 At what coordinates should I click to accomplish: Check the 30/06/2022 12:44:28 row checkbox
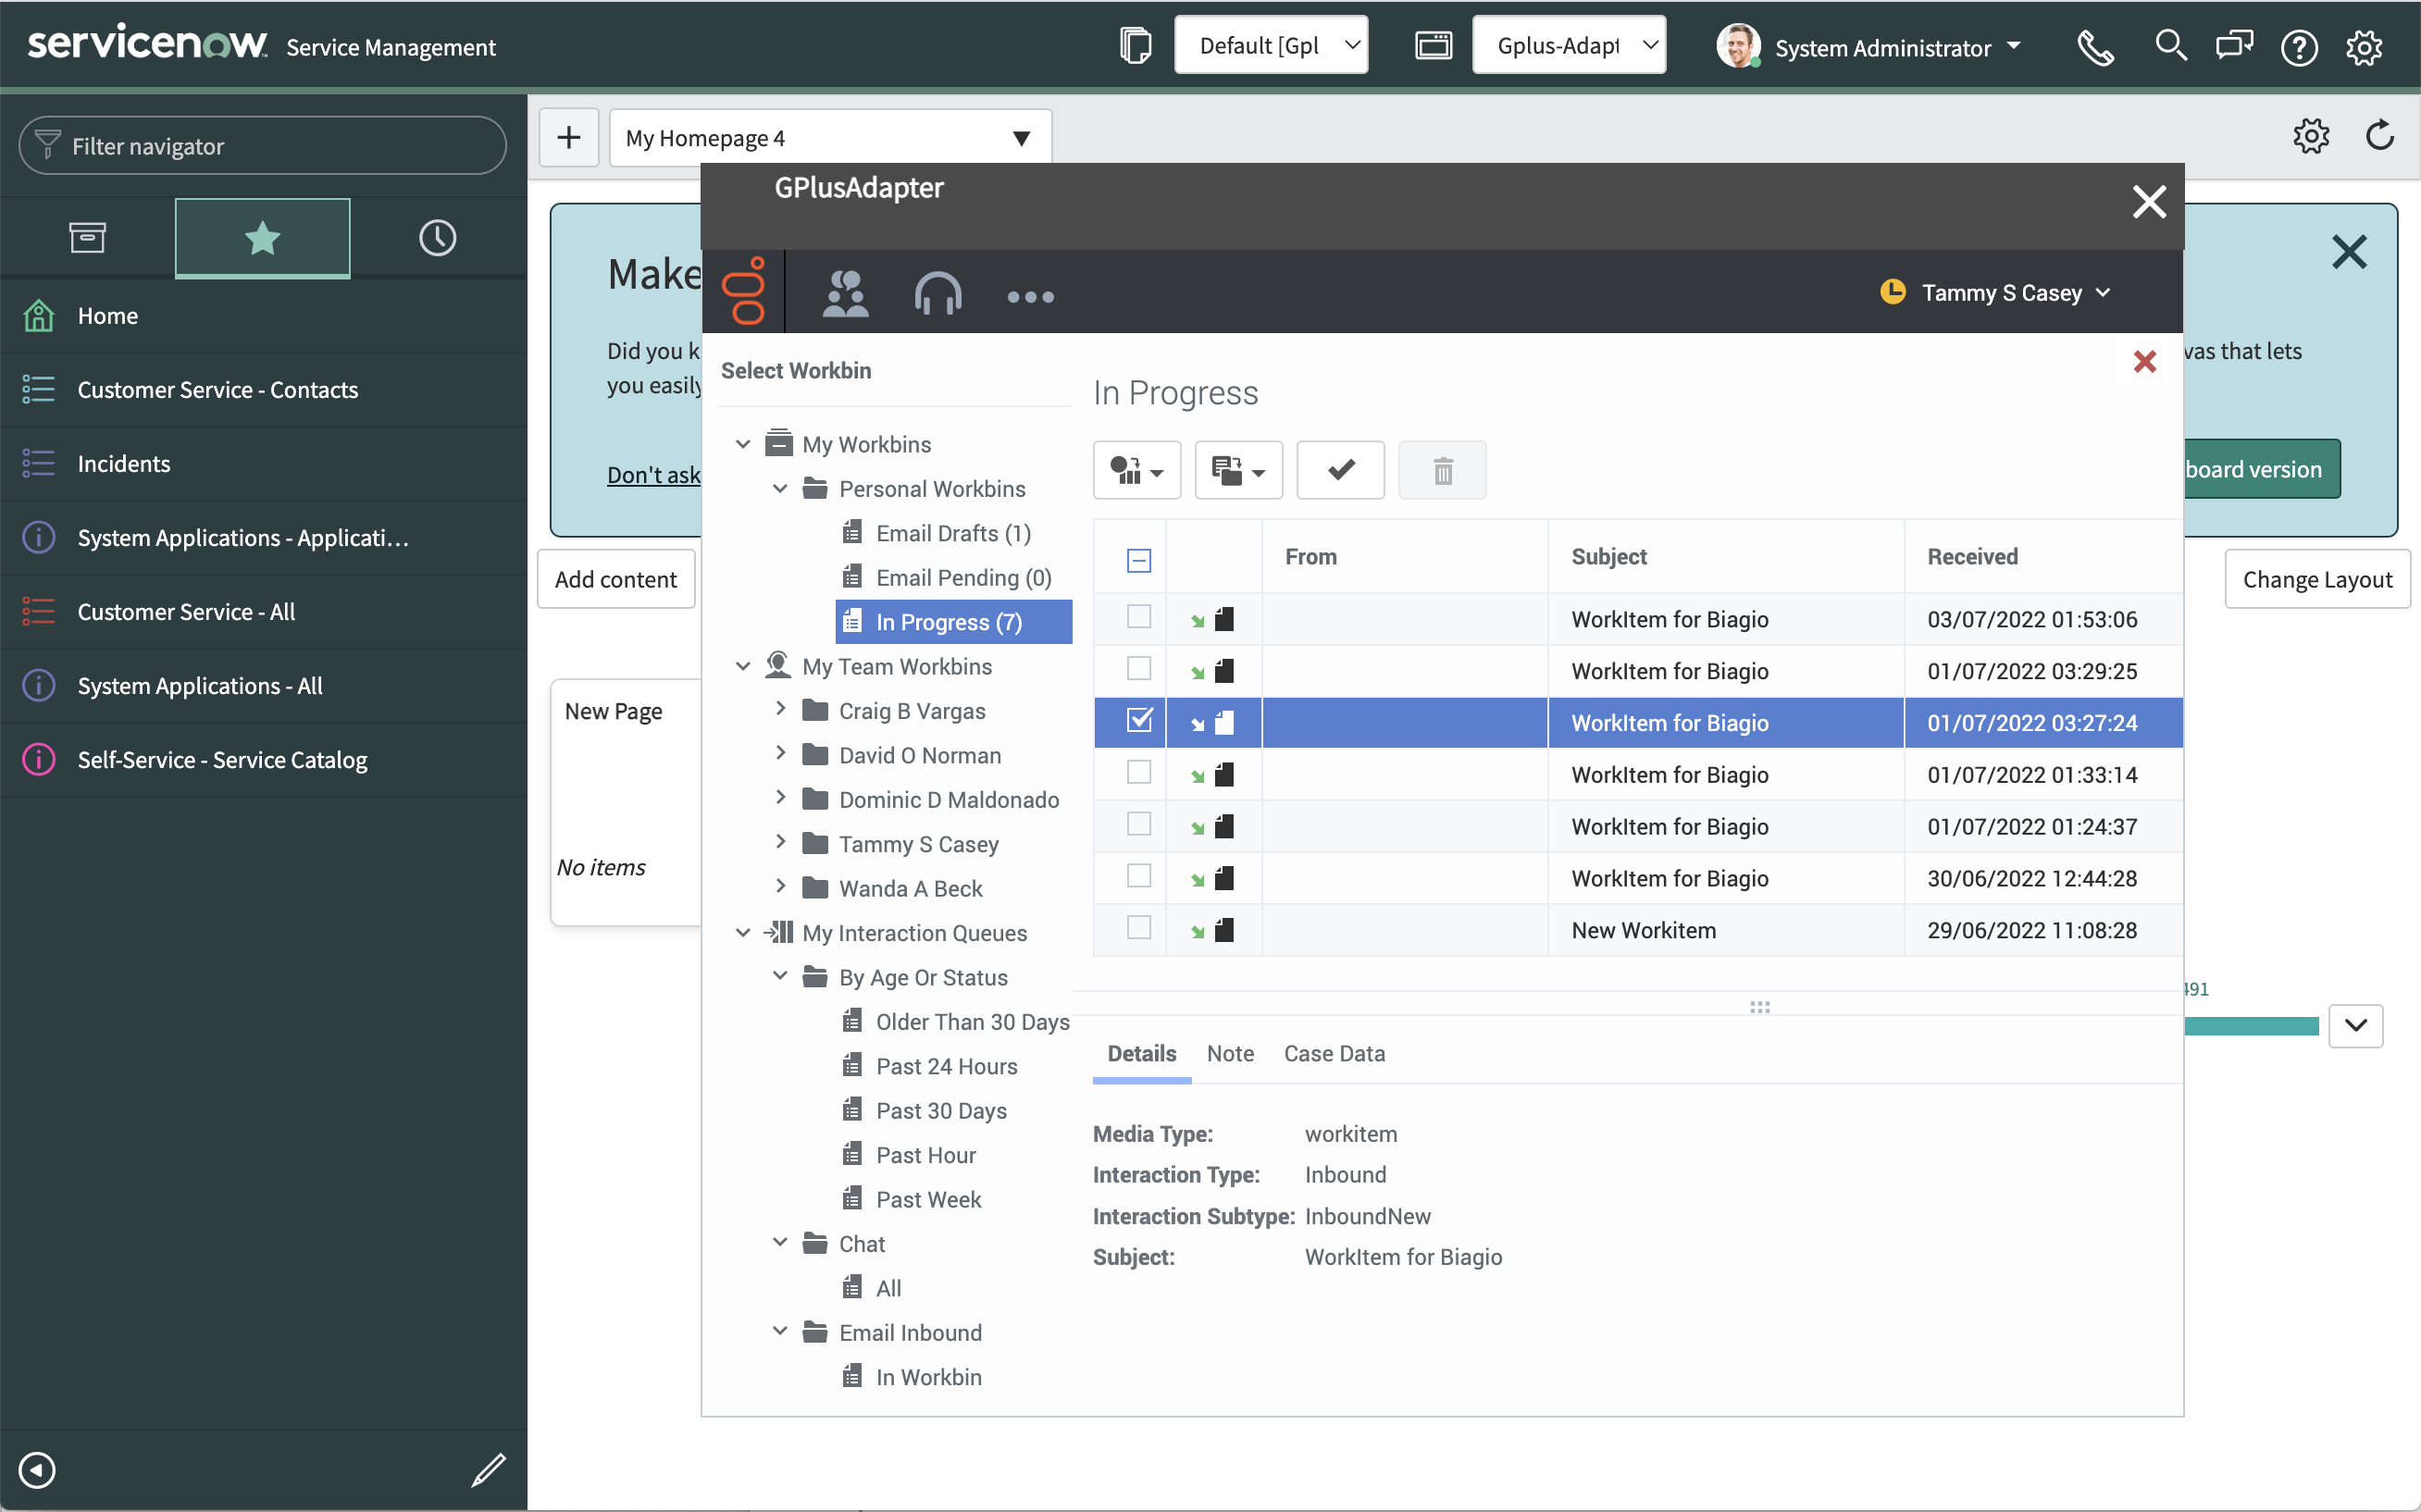[x=1139, y=876]
